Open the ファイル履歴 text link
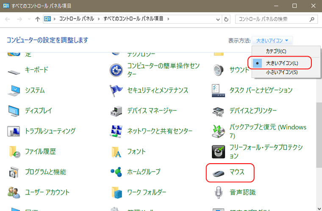Image resolution: width=322 pixels, height=211 pixels. pos(40,152)
